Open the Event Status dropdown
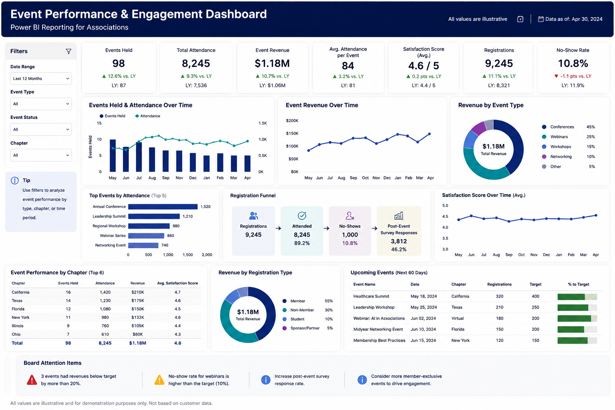This screenshot has height=410, width=615. click(41, 129)
